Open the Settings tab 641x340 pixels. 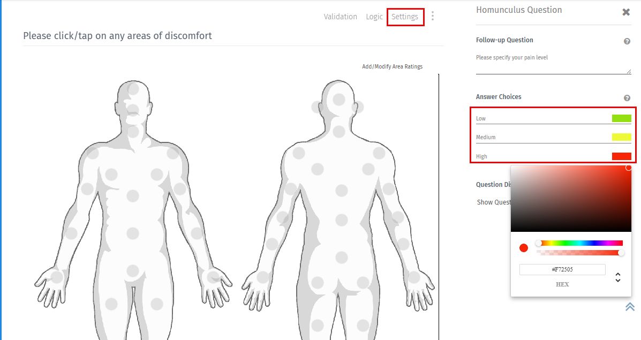click(x=405, y=17)
